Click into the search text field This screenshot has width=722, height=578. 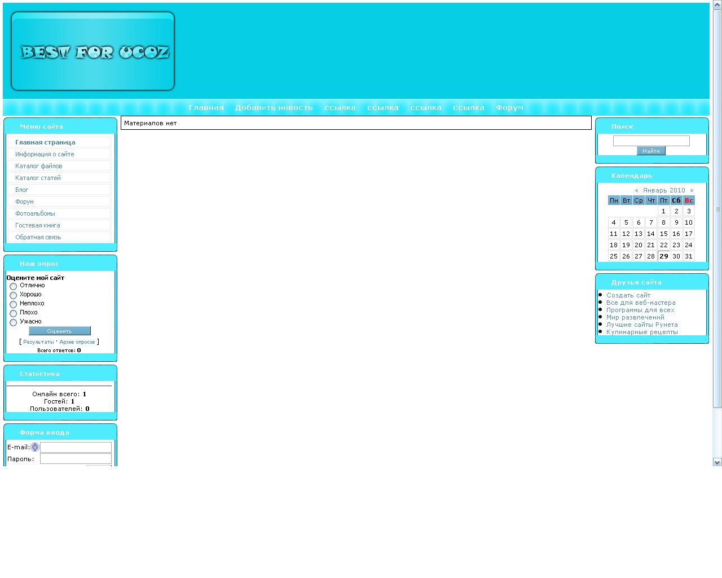click(651, 141)
